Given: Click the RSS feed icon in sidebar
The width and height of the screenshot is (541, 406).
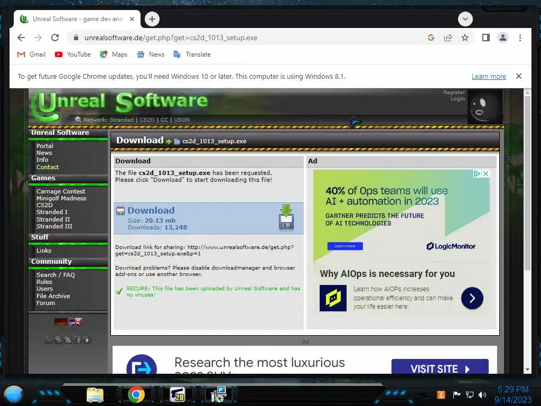Looking at the screenshot, I should pos(68,340).
